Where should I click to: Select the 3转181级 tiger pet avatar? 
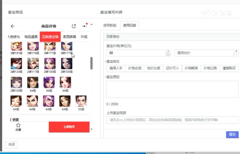(x=16, y=46)
